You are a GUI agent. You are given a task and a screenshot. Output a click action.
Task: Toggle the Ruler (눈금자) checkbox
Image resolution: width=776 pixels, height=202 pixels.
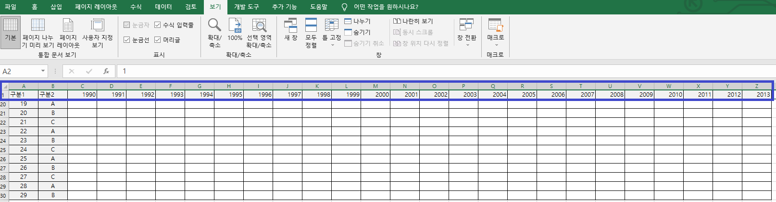pos(137,25)
